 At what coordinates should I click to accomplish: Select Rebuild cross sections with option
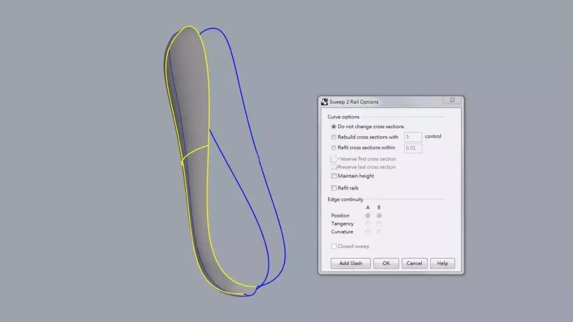(x=334, y=137)
